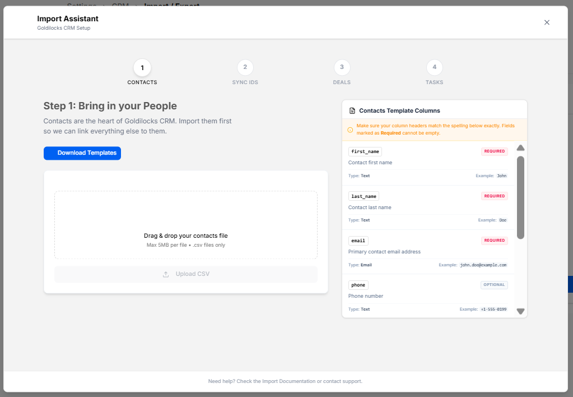Viewport: 573px width, 397px height.
Task: Click the up arrow of the template columns scrollbar
Action: (521, 148)
